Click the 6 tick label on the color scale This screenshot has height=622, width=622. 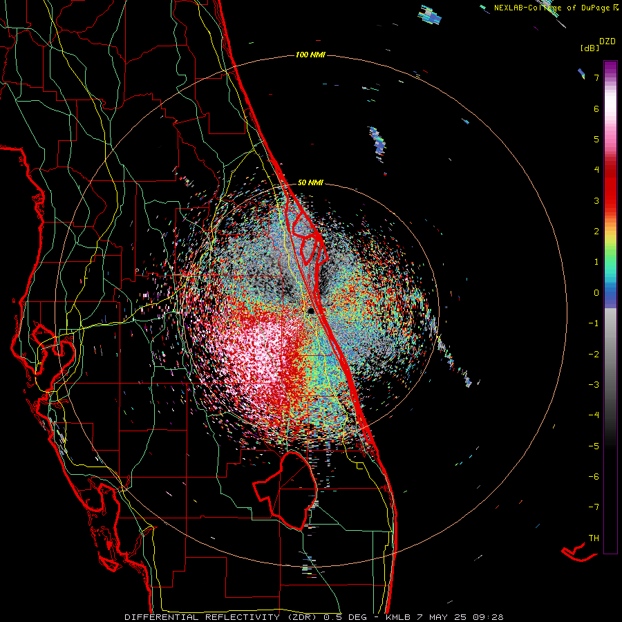coord(596,109)
